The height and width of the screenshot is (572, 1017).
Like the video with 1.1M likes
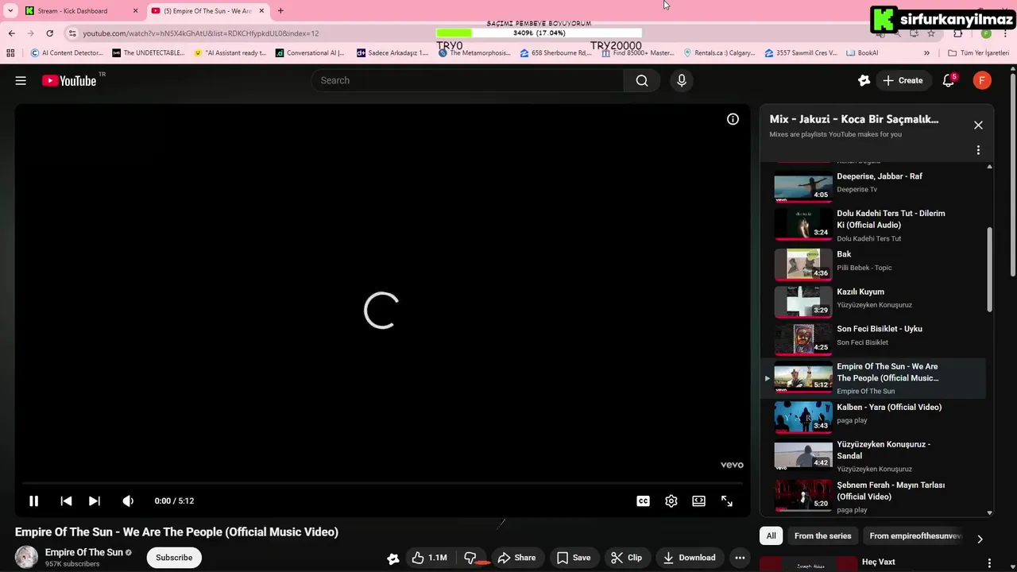click(x=429, y=558)
